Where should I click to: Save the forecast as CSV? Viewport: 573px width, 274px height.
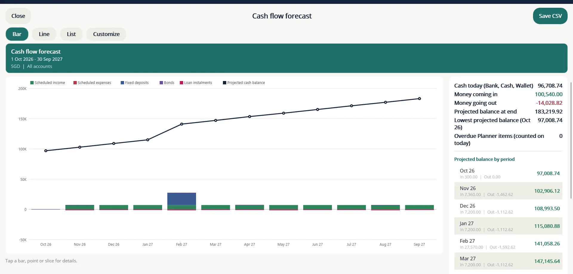[550, 16]
